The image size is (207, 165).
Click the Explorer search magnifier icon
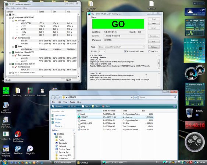(x=175, y=97)
